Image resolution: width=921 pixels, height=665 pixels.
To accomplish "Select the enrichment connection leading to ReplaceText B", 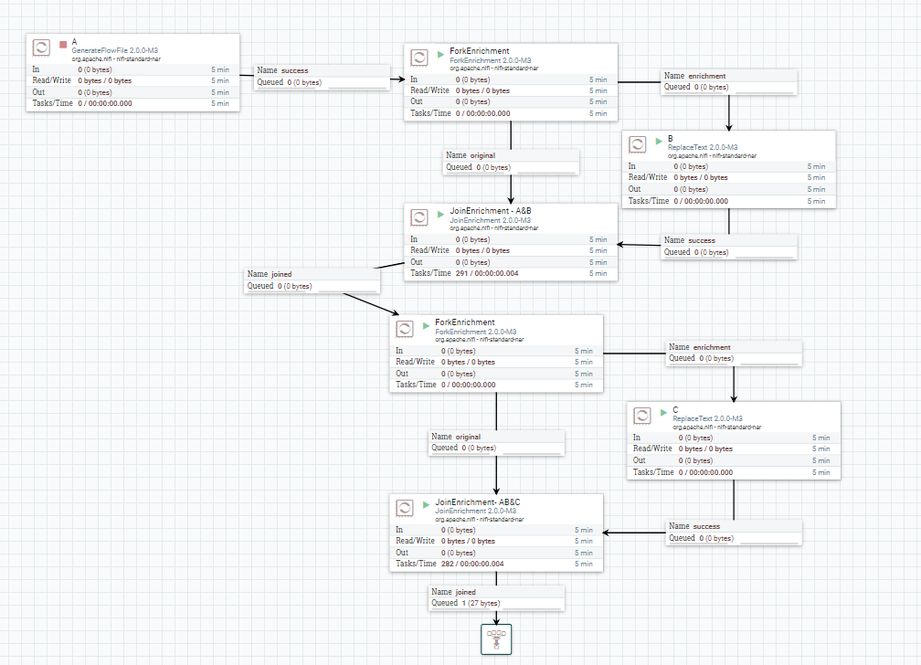I will 728,82.
